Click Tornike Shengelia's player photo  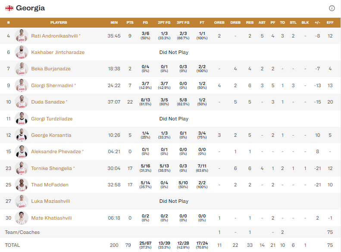pos(21,168)
